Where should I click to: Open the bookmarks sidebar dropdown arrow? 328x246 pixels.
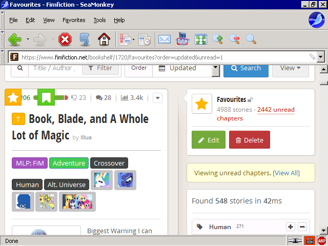click(133, 39)
